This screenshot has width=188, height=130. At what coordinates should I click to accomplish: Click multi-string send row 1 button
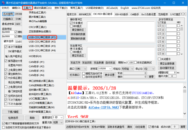click(163, 26)
